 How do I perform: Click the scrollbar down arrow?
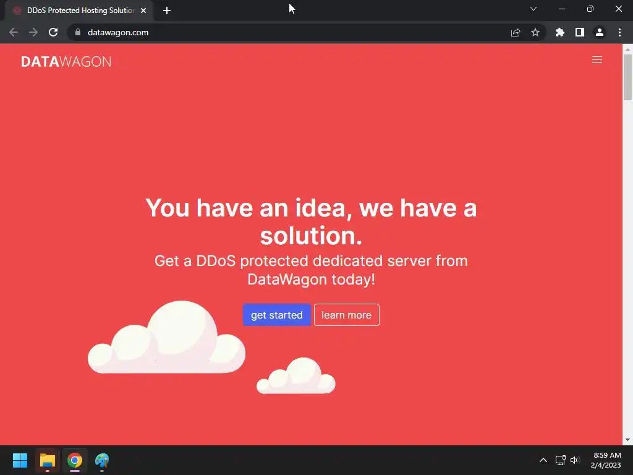tap(627, 440)
